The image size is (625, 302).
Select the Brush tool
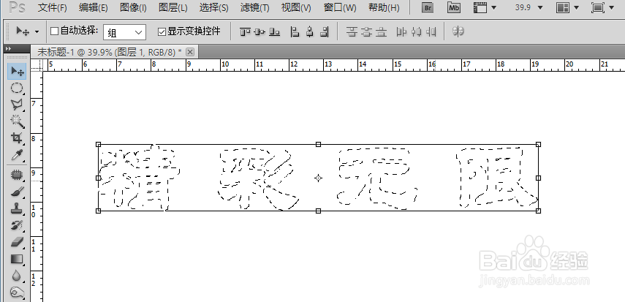[x=17, y=192]
